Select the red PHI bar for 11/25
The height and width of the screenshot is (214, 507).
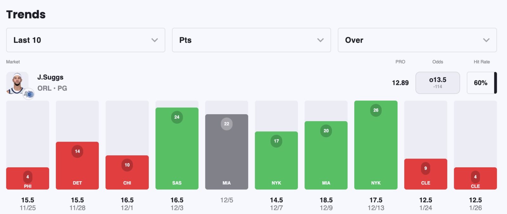tap(28, 179)
